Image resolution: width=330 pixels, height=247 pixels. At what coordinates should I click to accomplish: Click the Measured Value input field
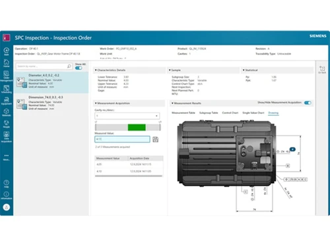click(122, 139)
